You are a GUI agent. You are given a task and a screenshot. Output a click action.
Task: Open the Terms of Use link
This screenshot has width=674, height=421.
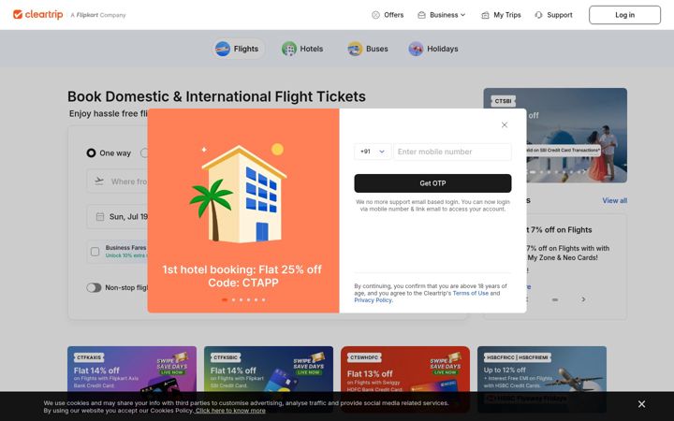[x=470, y=293]
